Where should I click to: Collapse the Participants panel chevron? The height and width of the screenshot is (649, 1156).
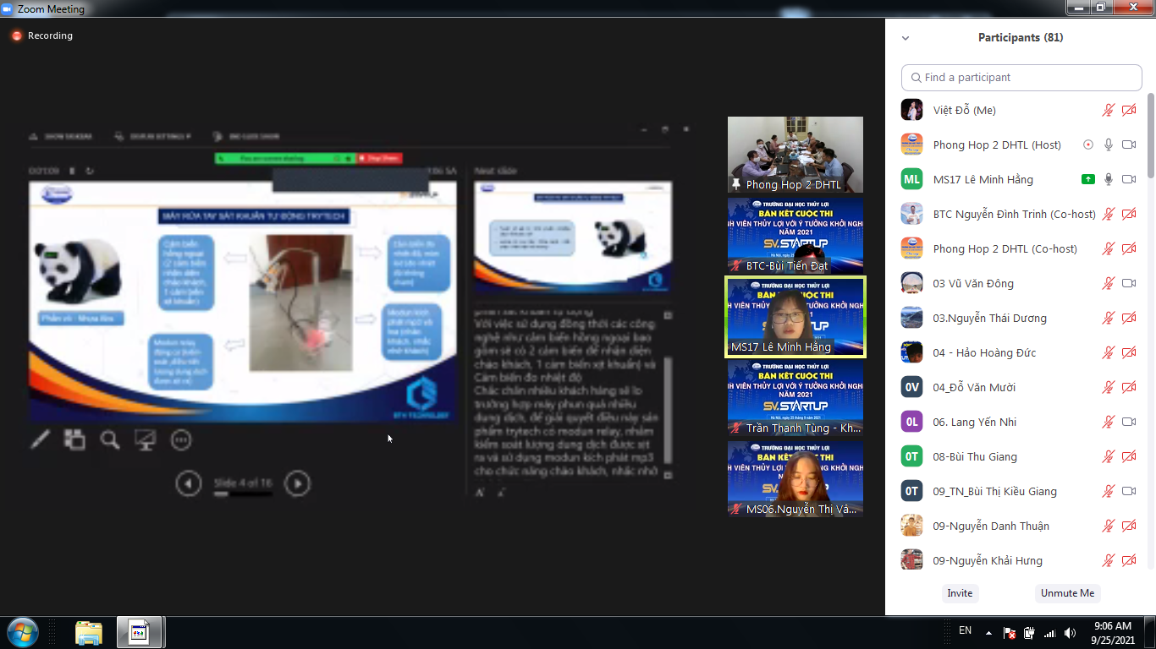[x=906, y=38]
